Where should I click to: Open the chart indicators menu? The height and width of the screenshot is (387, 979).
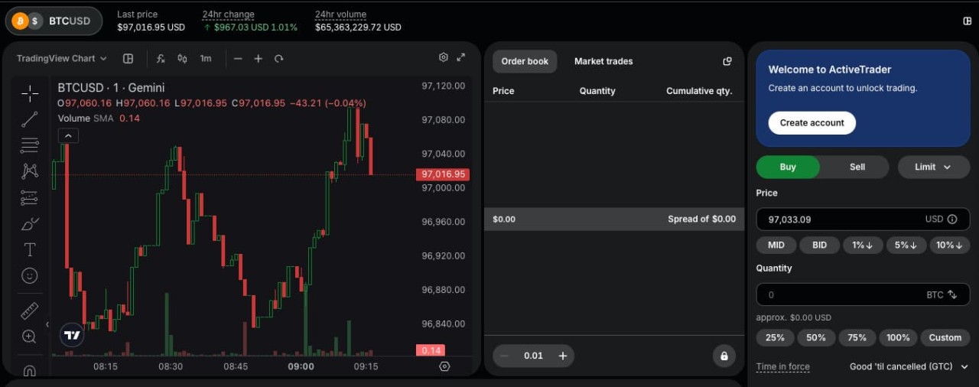(x=161, y=58)
